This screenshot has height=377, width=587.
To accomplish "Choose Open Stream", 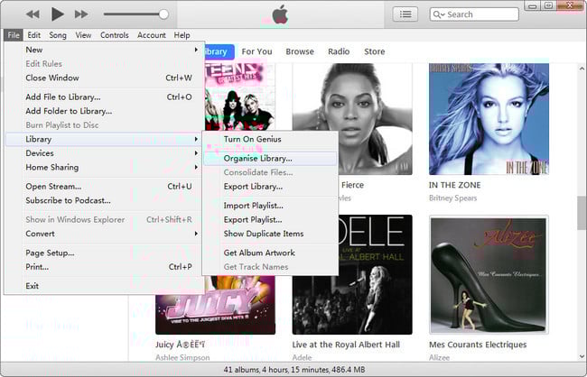I will (x=104, y=187).
